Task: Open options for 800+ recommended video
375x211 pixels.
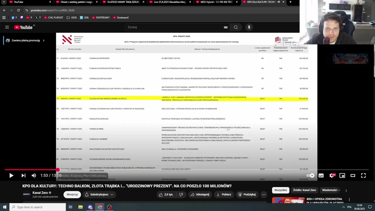Action: coord(349,200)
